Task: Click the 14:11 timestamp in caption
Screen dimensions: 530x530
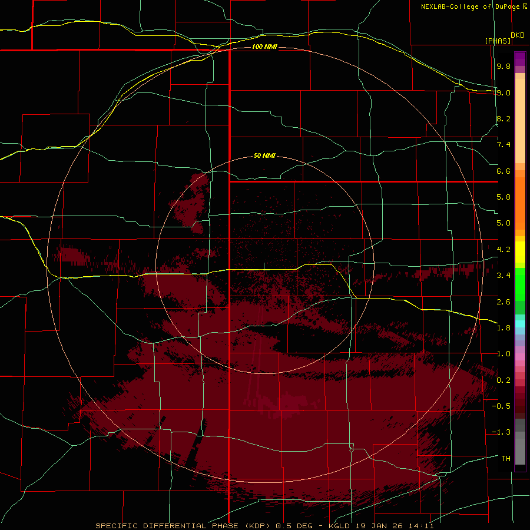Action: [x=420, y=526]
